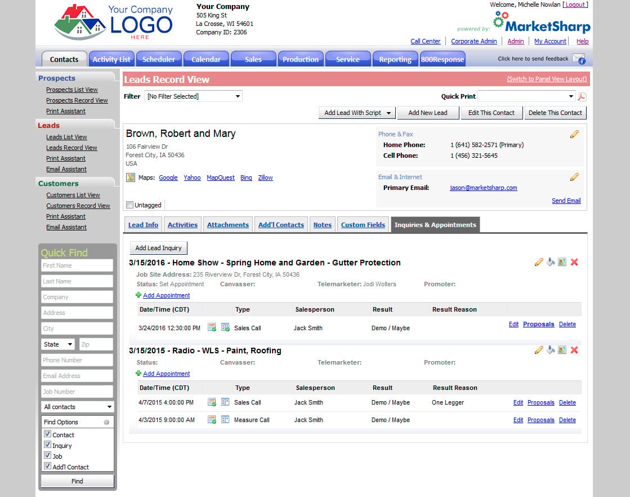Delete the Radio WLS inquiry red X

pyautogui.click(x=574, y=350)
